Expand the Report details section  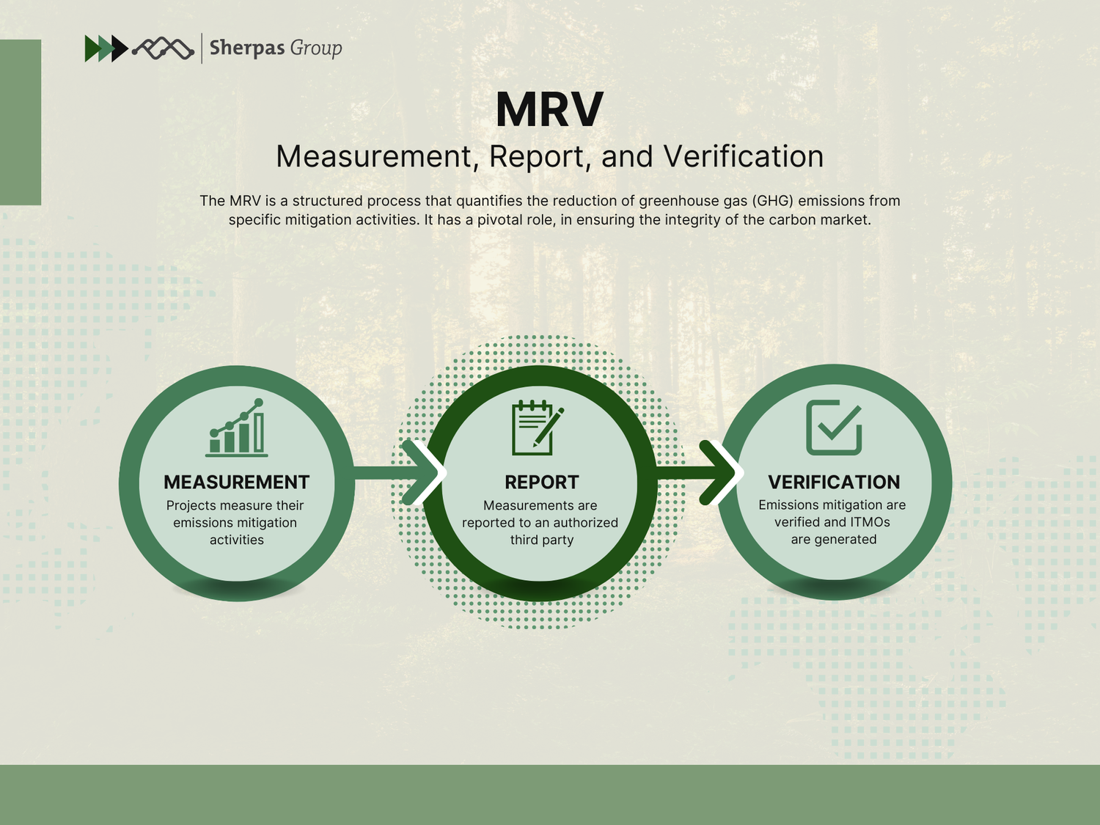pyautogui.click(x=540, y=522)
